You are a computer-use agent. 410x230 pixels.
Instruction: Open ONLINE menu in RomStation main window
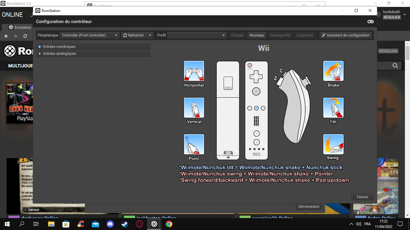point(12,15)
